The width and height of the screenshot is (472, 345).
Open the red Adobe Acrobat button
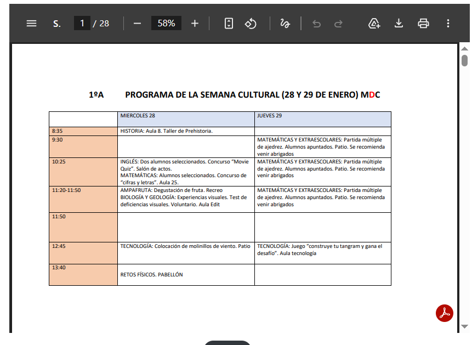pos(444,313)
